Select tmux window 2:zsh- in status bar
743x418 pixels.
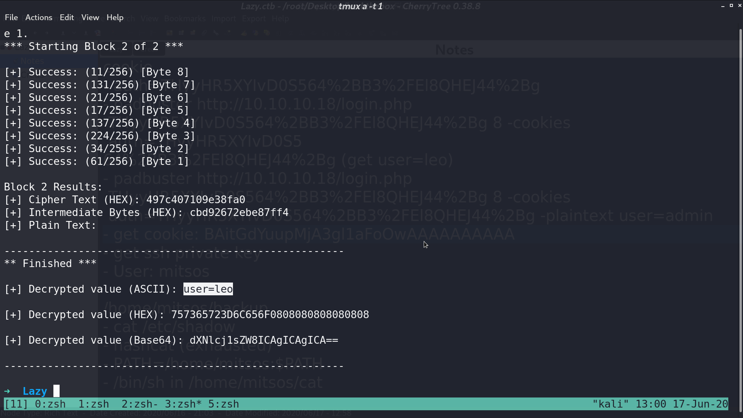[140, 404]
